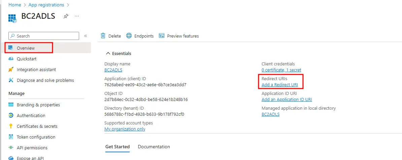Select the Application (client) ID value 7626abed-ee09-43c2-ae6e-6b7ce3ea3dd7
Viewport: 402px width, 160px height.
[x=145, y=85]
